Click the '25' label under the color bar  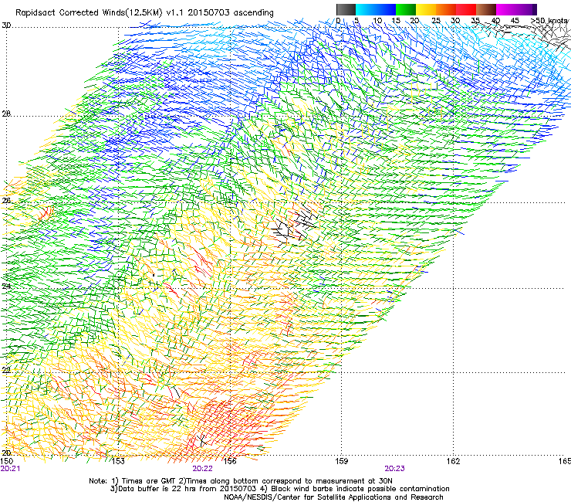pos(436,21)
